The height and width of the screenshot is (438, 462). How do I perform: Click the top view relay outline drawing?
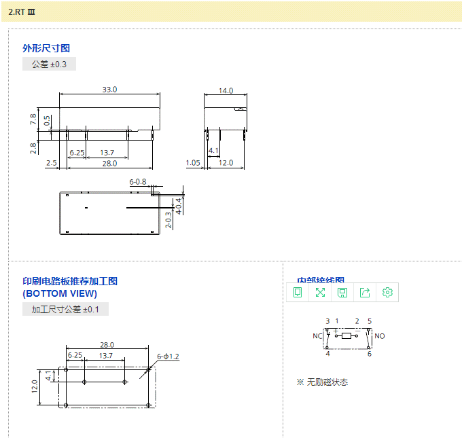[x=110, y=212]
